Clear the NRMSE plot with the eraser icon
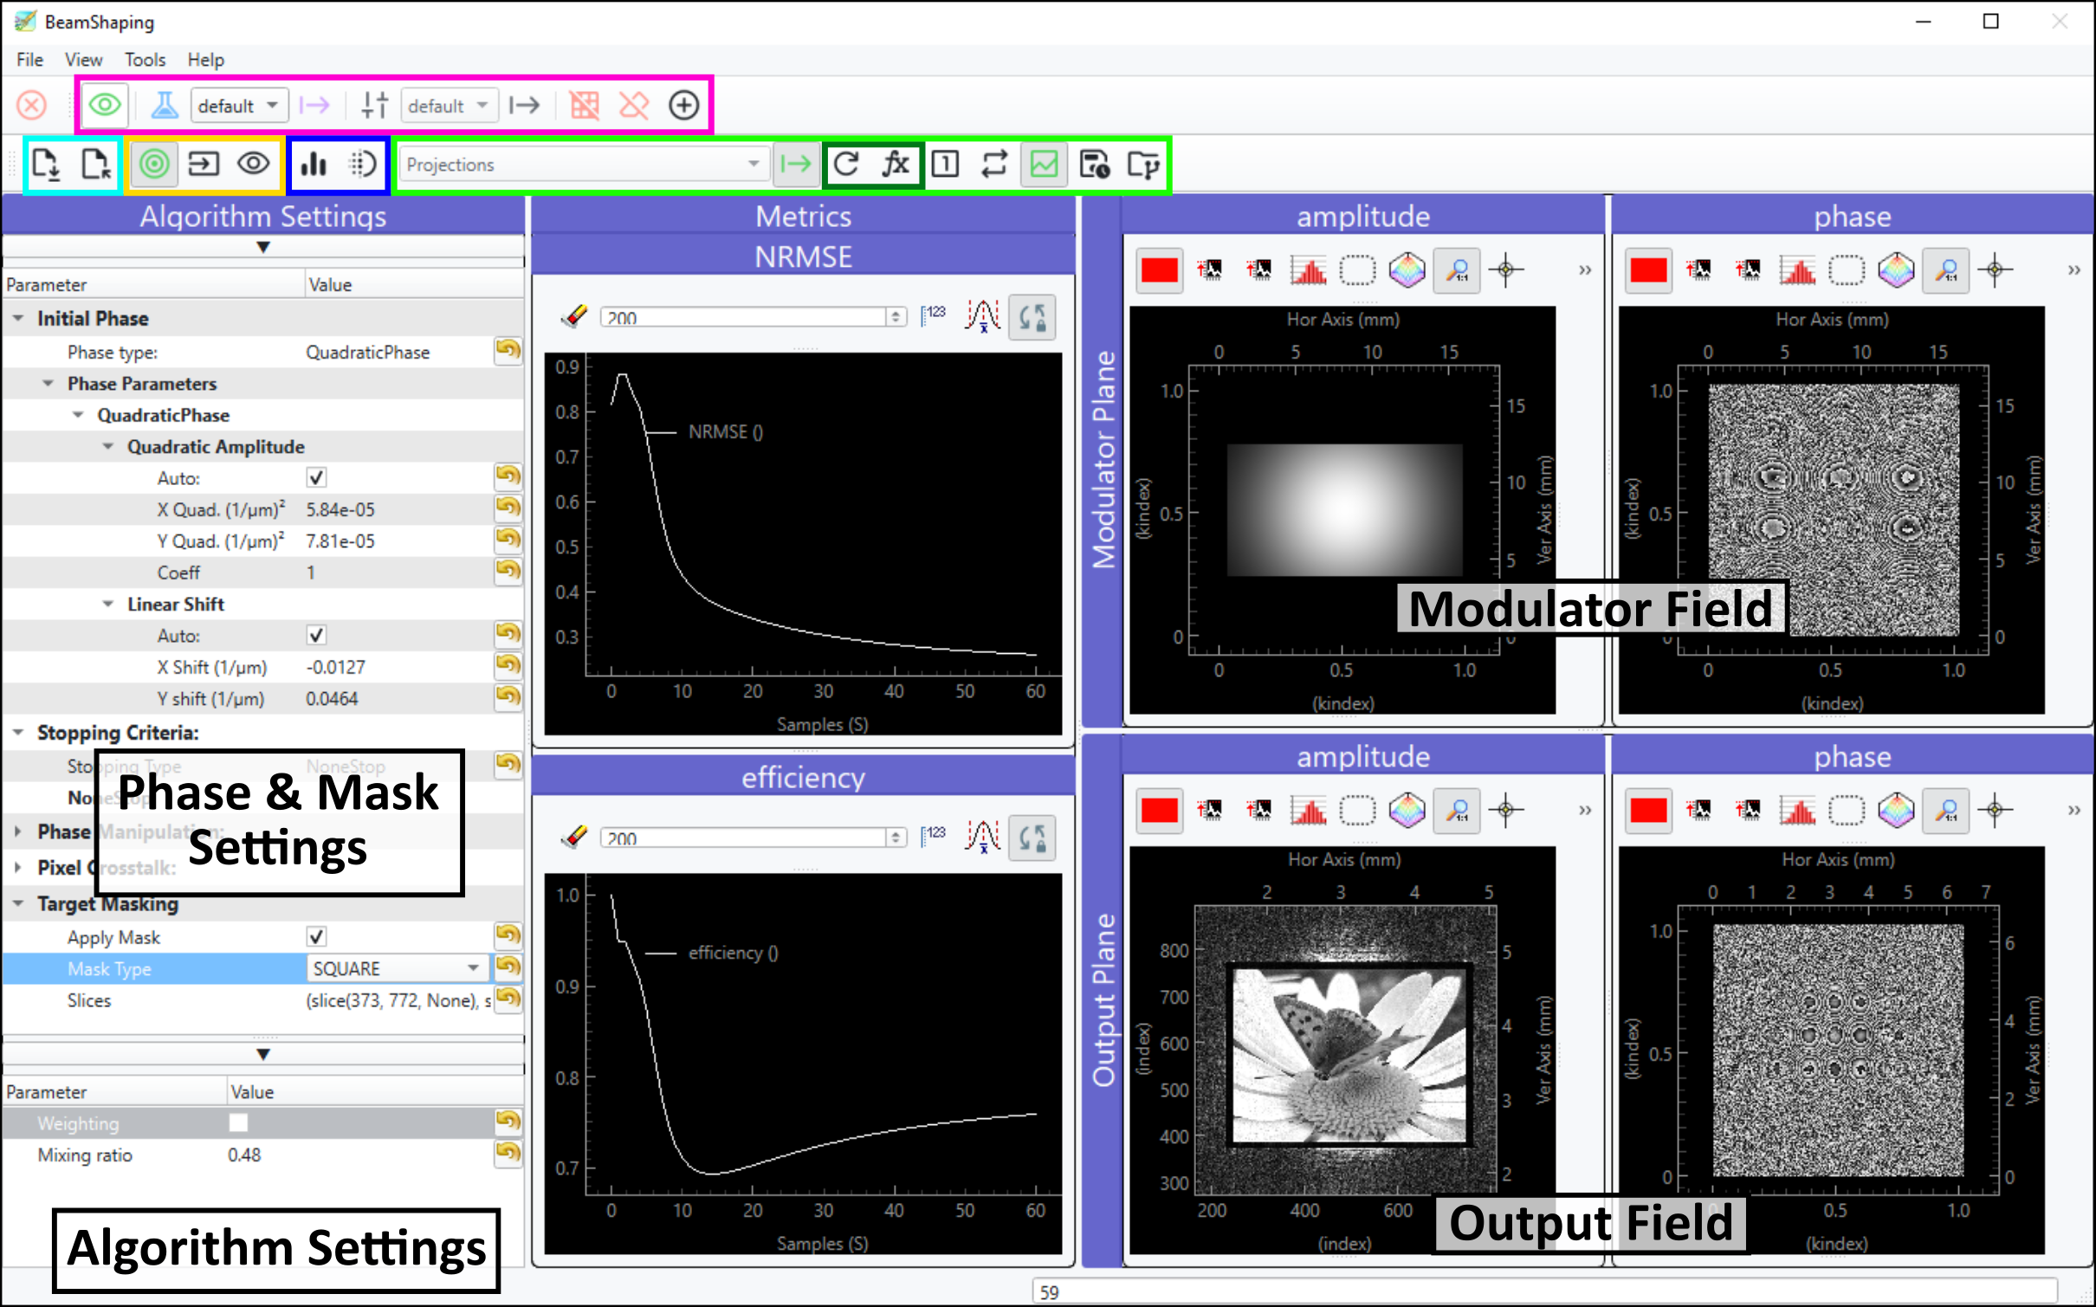Image resolution: width=2096 pixels, height=1307 pixels. 574,316
